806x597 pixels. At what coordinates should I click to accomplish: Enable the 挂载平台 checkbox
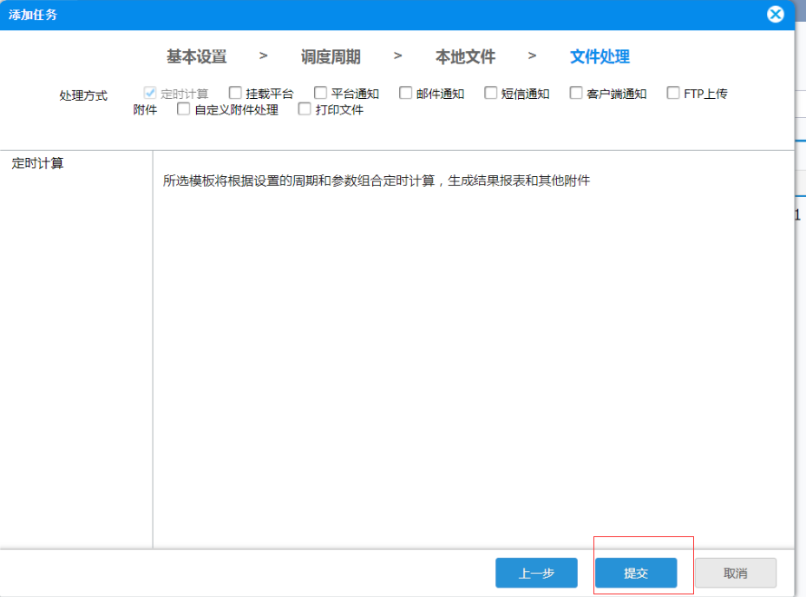pyautogui.click(x=235, y=93)
